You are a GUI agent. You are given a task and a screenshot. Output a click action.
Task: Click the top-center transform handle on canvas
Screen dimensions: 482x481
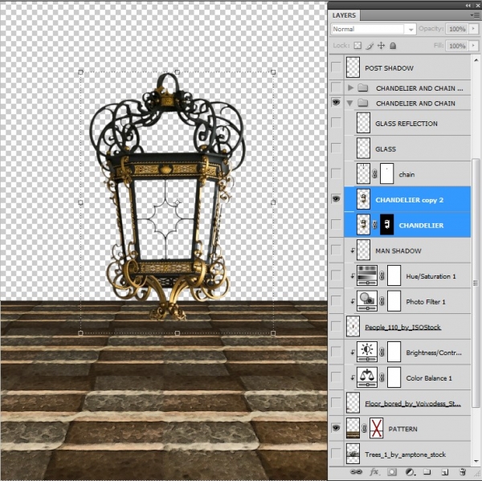(177, 72)
